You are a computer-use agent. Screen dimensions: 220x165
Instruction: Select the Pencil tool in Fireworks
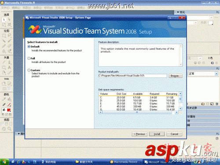point(4,46)
